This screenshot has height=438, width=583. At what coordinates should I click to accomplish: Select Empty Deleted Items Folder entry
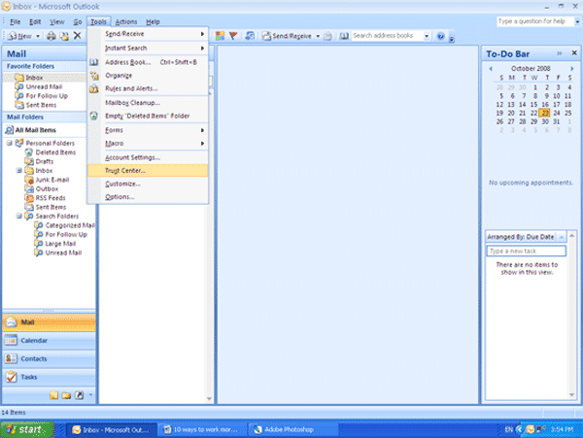148,116
